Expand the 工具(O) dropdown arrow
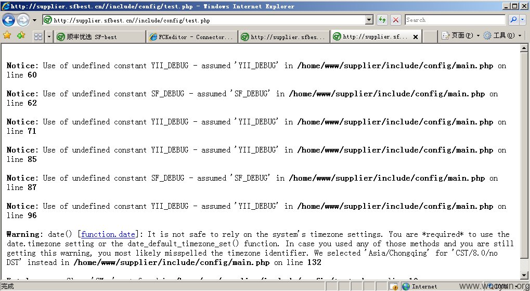Image resolution: width=530 pixels, height=291 pixels. point(520,35)
